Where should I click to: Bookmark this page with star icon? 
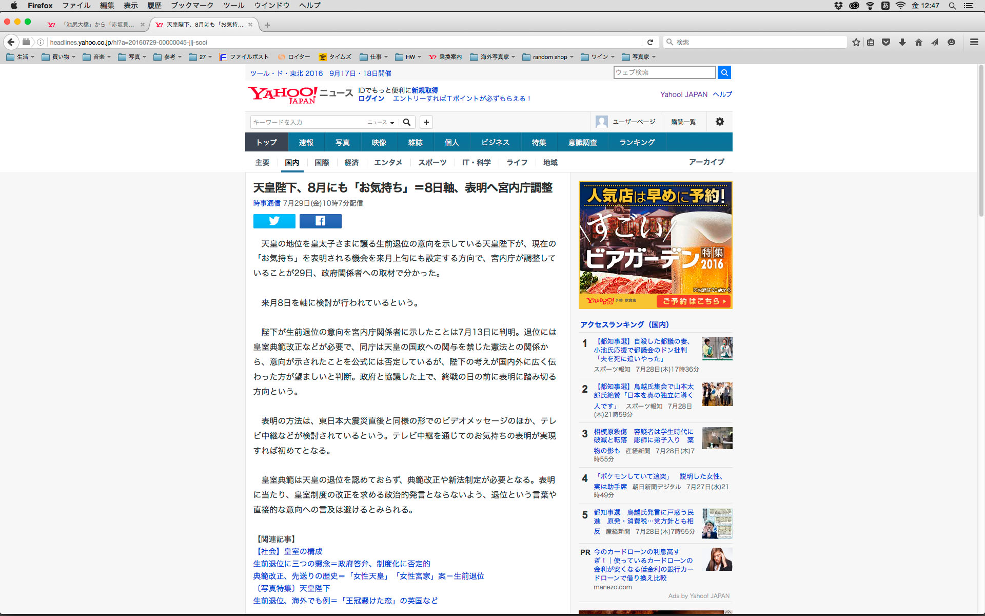(856, 42)
